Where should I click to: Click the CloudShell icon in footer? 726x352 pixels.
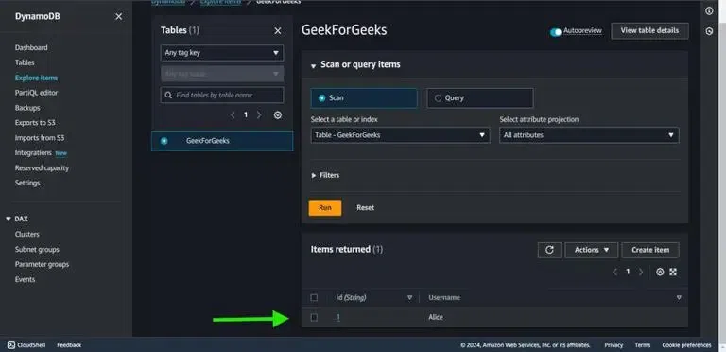point(11,345)
